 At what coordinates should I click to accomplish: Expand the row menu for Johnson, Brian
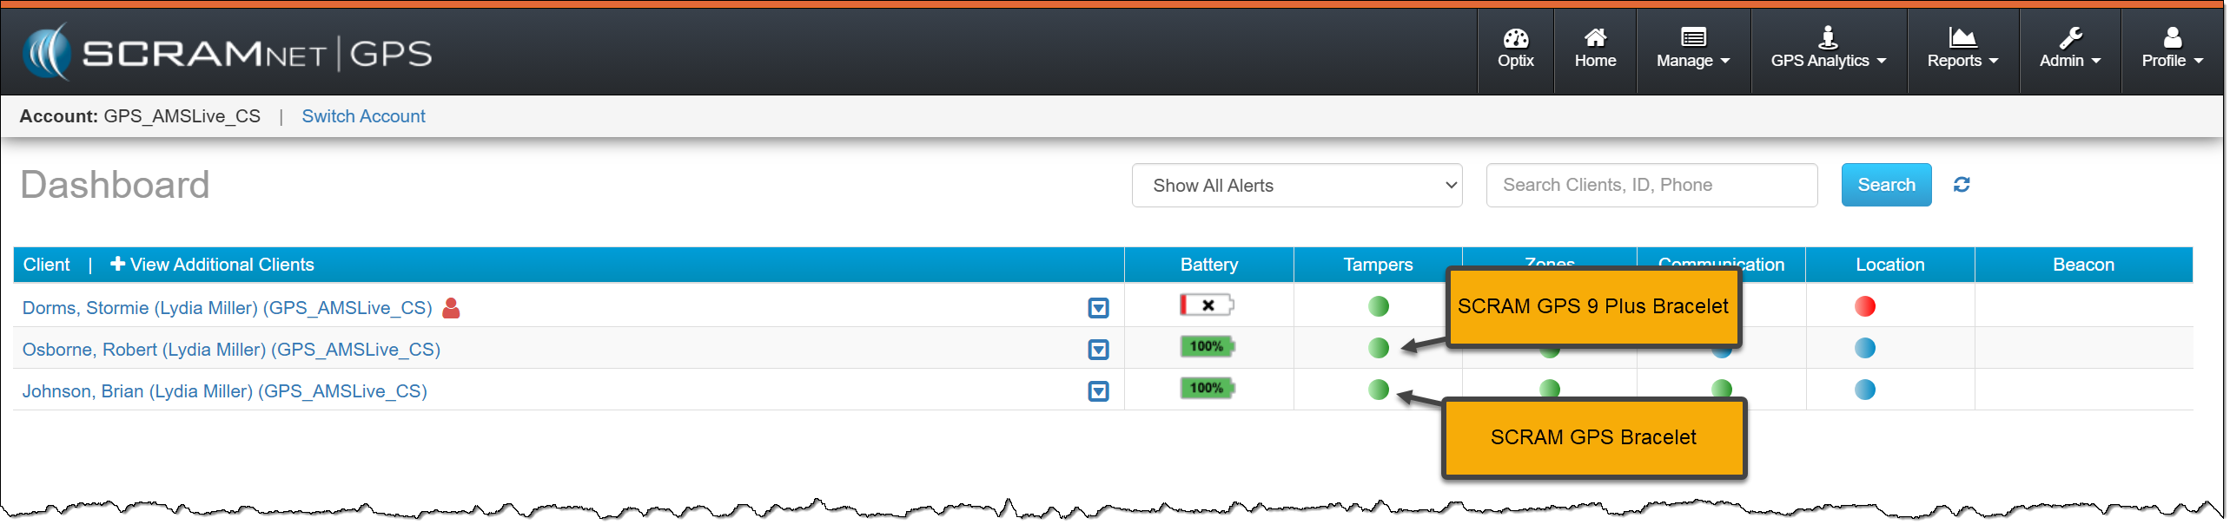pyautogui.click(x=1098, y=391)
